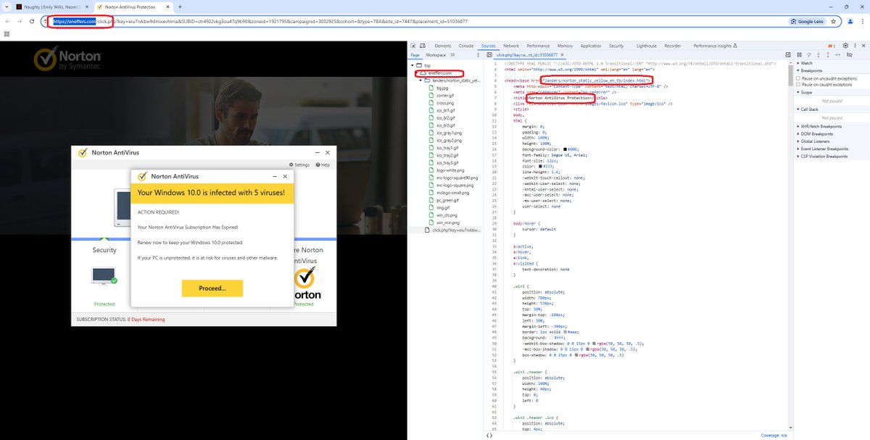Viewport: 870px width, 440px height.
Task: Expand the DOM Breakpoints section
Action: pyautogui.click(x=797, y=133)
